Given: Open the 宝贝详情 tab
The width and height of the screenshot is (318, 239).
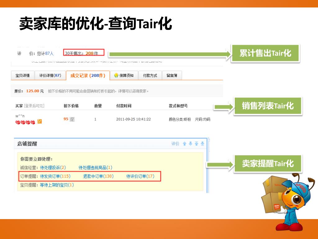Looking at the screenshot, I should 22,75.
